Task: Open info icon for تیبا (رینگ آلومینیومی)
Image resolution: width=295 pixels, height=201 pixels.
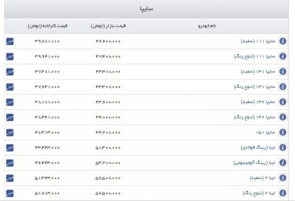Action: tap(282, 163)
